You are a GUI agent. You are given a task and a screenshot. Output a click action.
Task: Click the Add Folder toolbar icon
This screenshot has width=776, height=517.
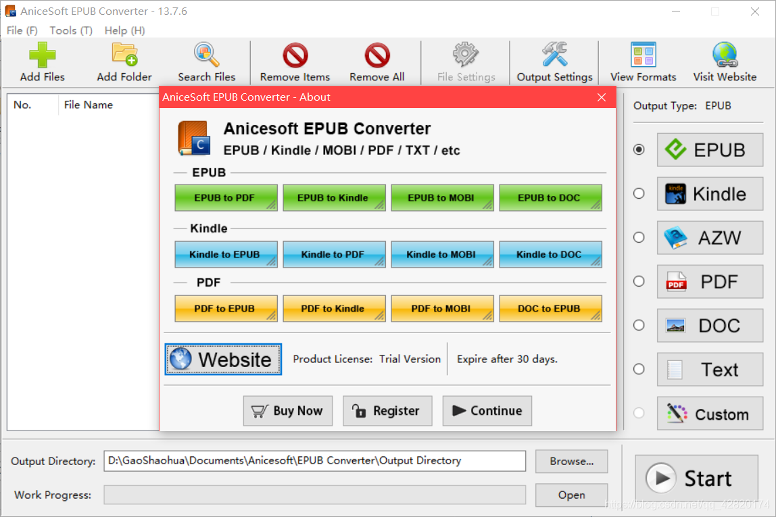pos(124,55)
